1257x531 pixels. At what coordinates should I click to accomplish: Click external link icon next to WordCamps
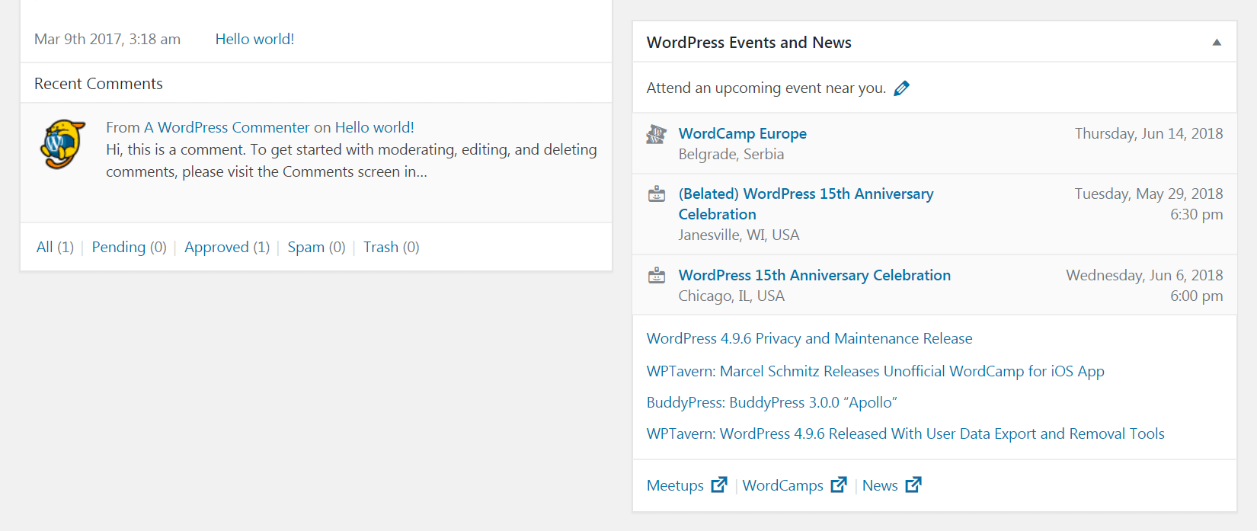click(839, 485)
